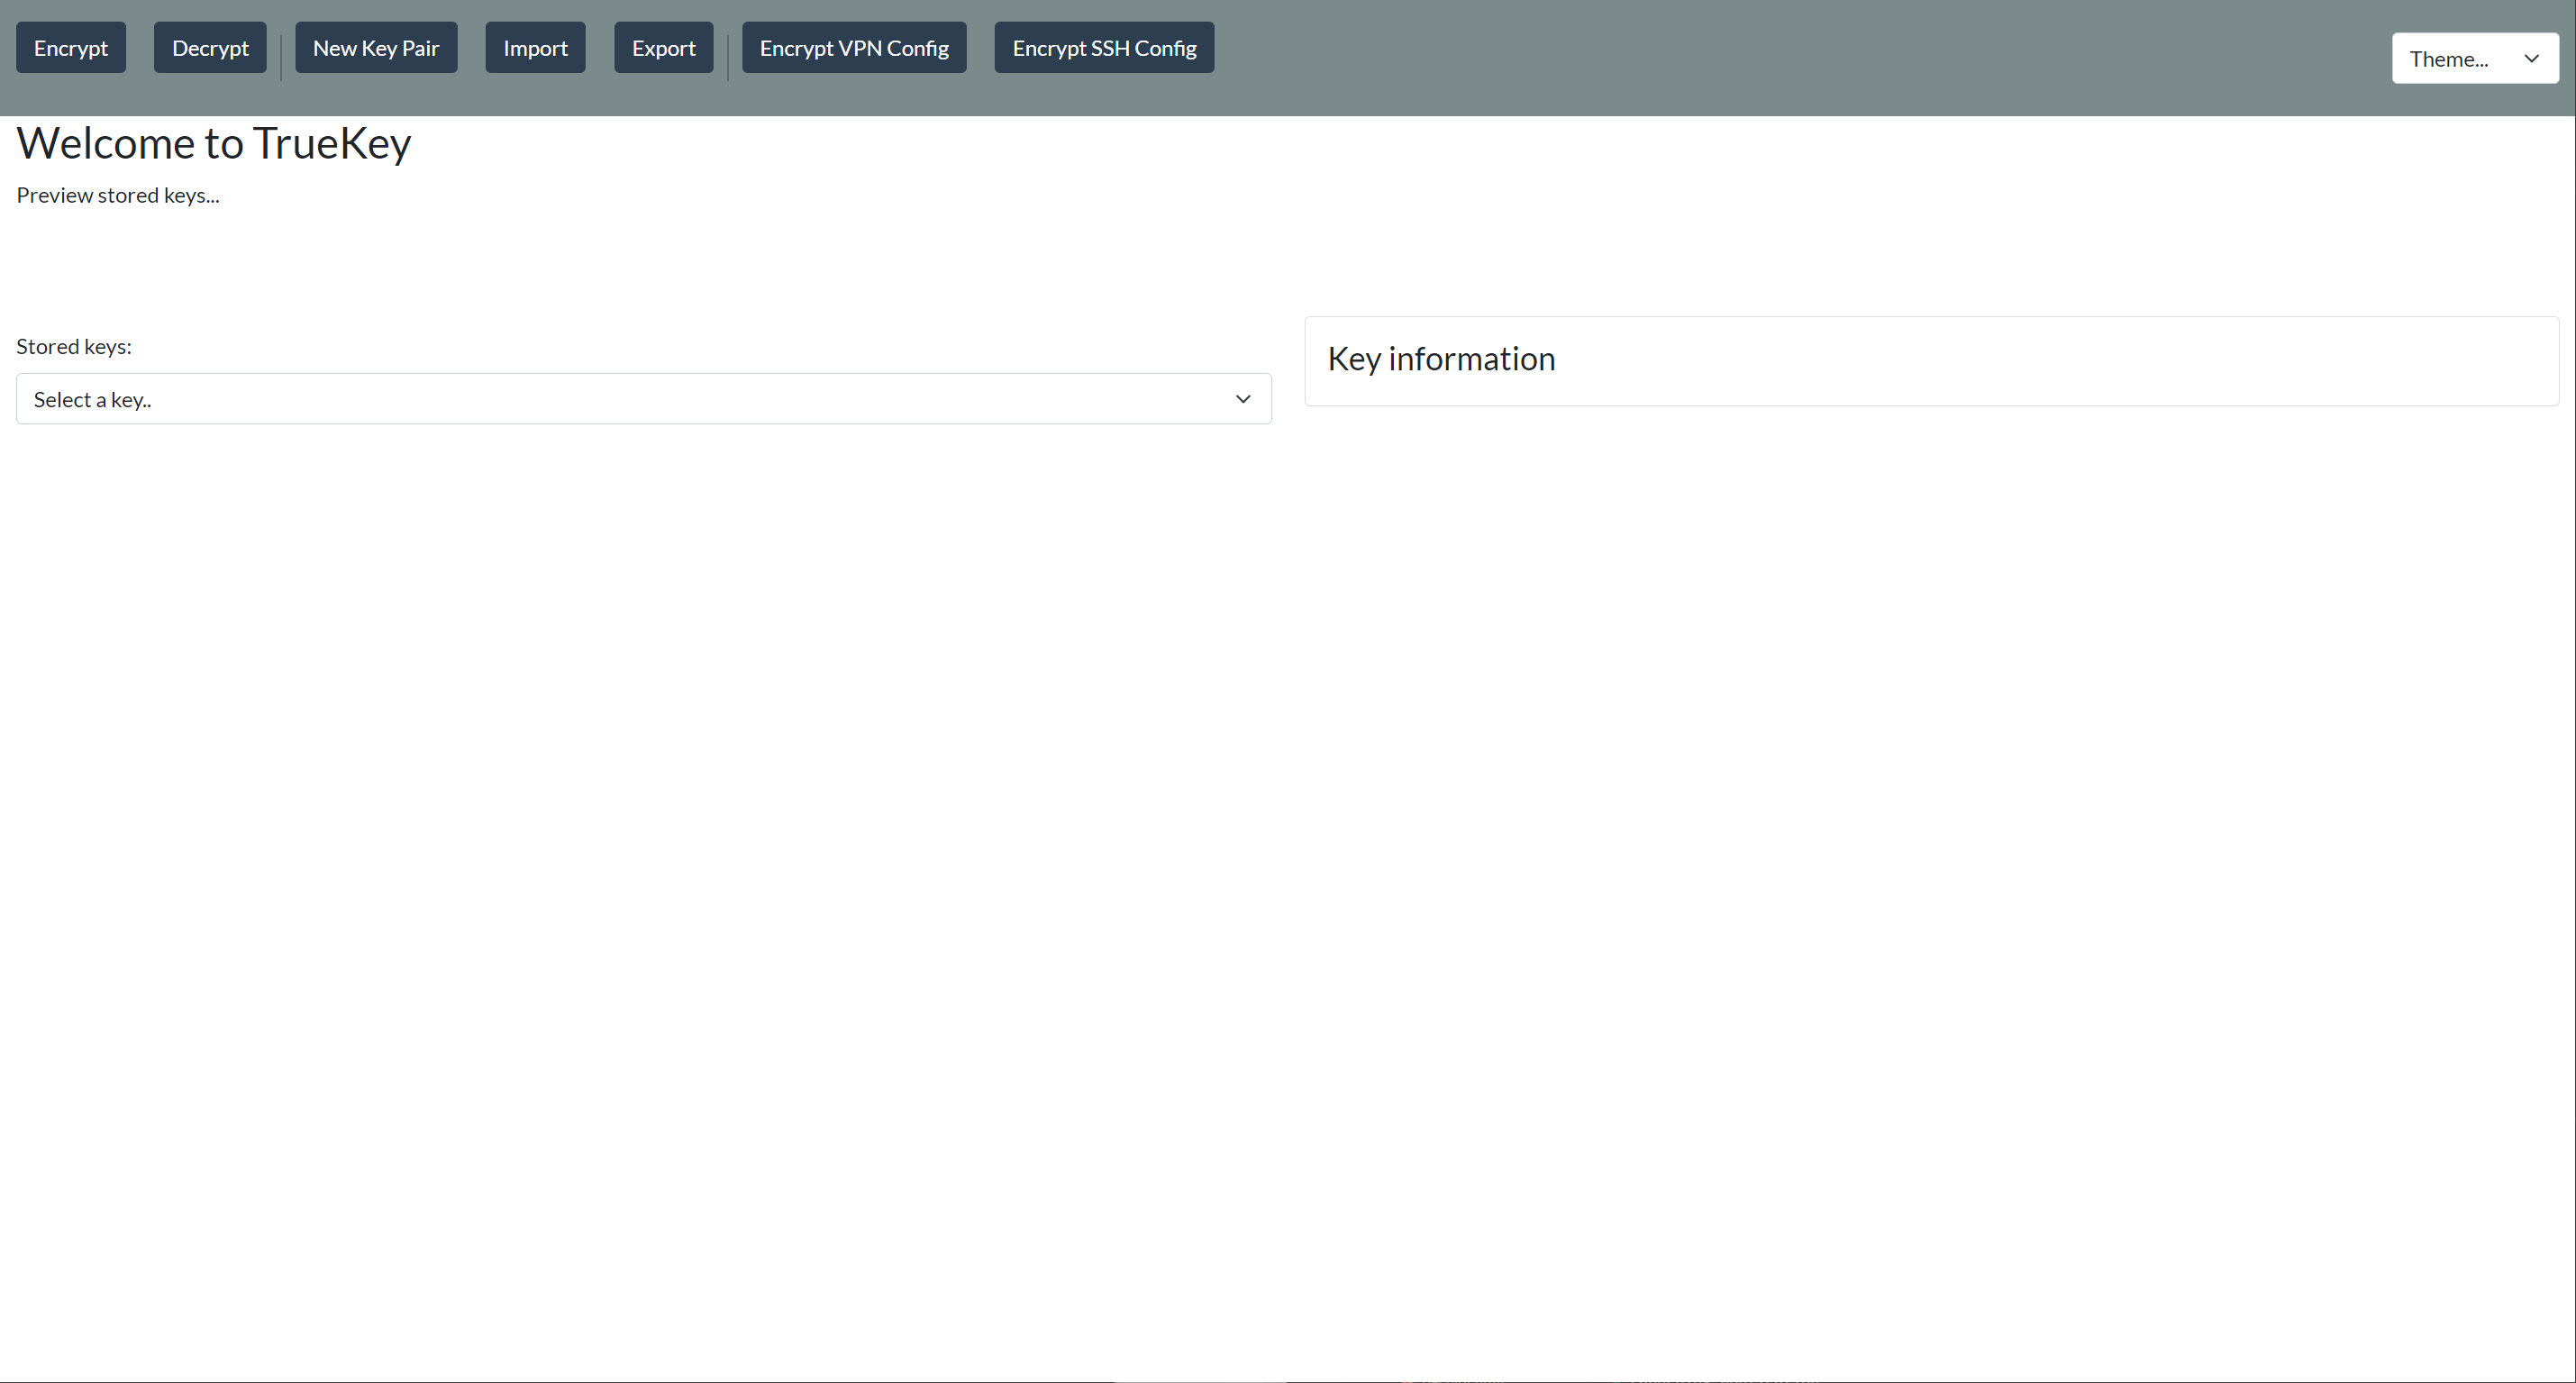Click the 'Stored keys:' label
This screenshot has width=2576, height=1383.
[x=73, y=346]
